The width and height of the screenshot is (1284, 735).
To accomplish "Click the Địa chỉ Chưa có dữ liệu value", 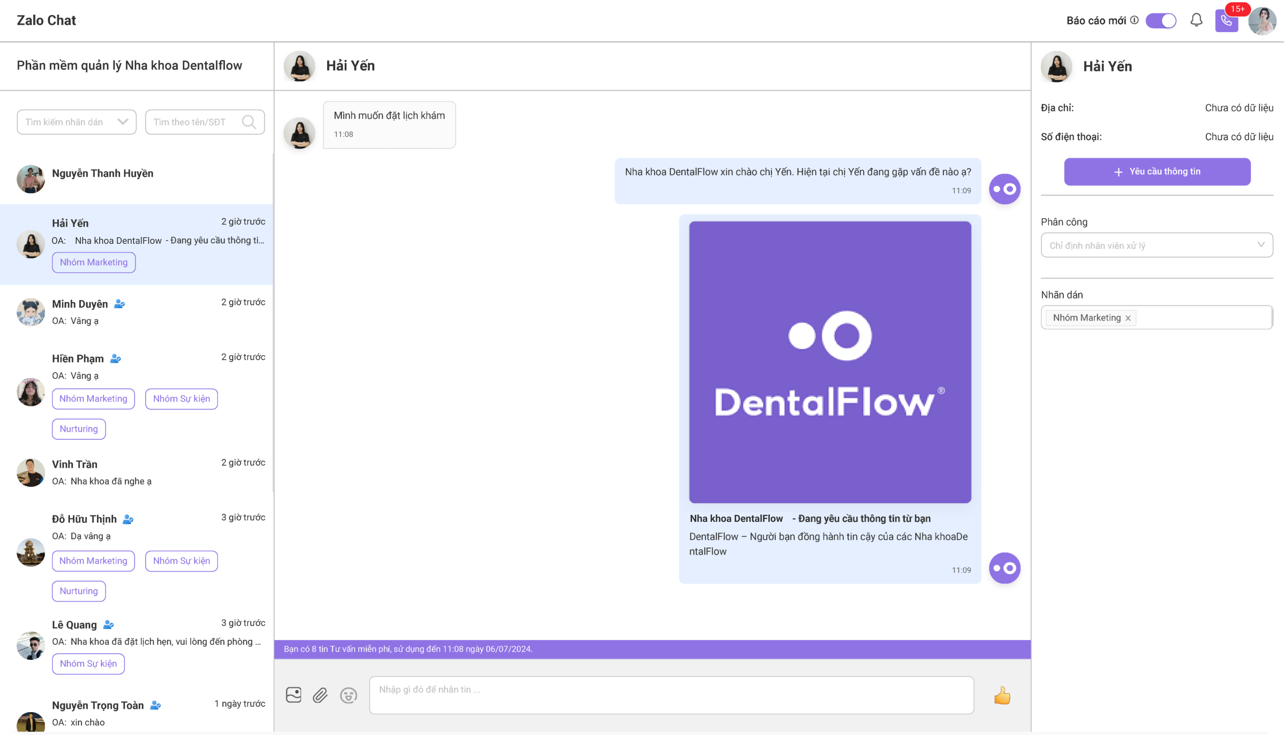I will (x=1239, y=107).
